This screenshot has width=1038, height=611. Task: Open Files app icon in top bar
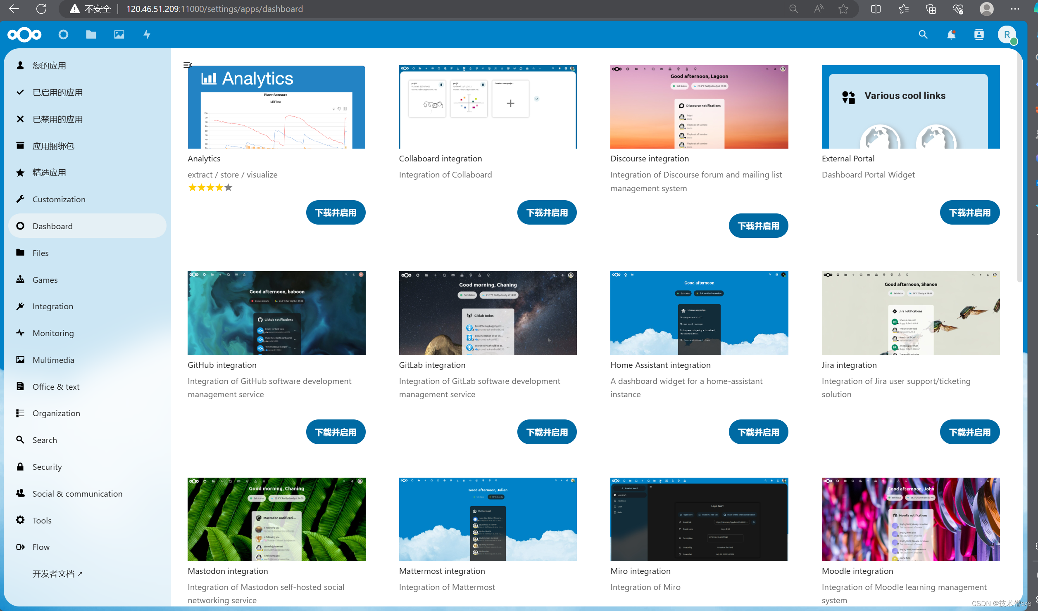click(x=91, y=35)
